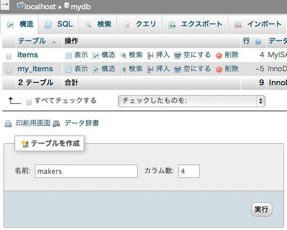Image resolution: width=287 pixels, height=230 pixels.
Task: Click 構造 structure icon for items
Action: coord(96,56)
